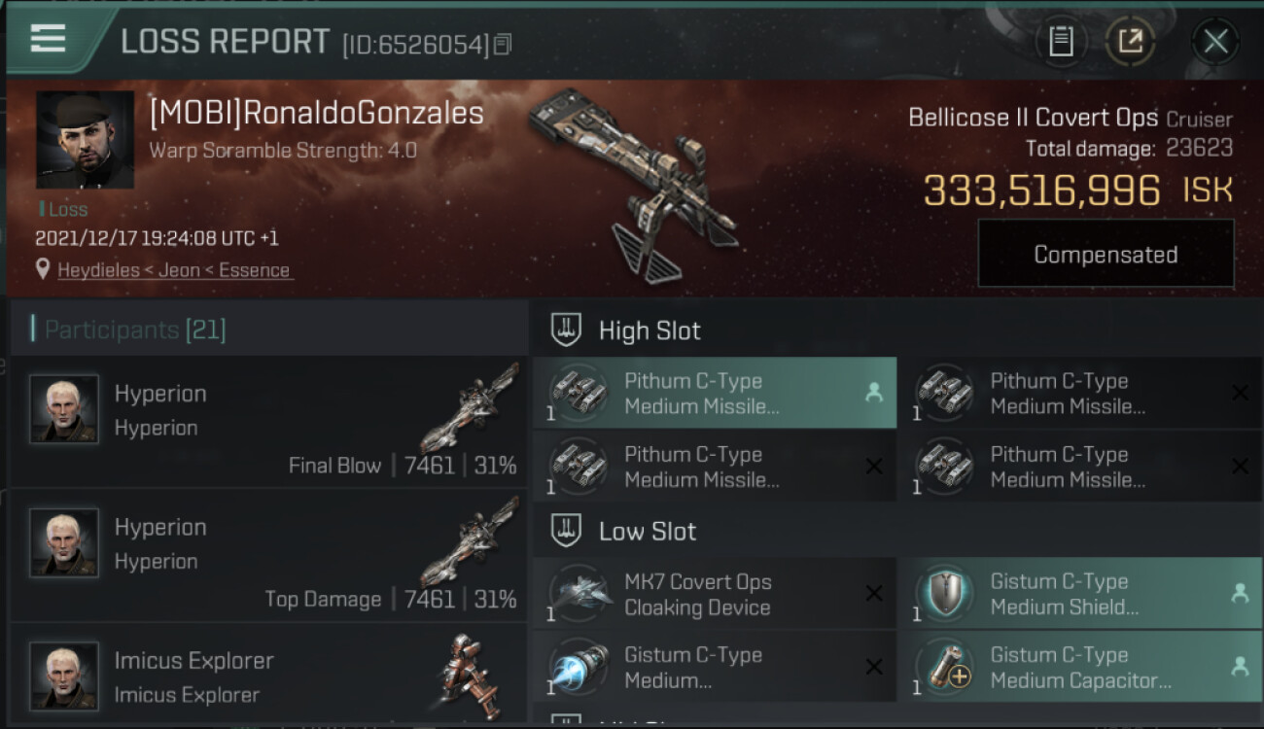Click the share export icon

(x=1130, y=42)
